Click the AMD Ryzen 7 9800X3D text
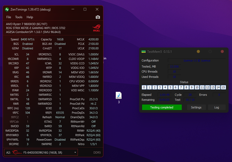The width and height of the screenshot is (232, 162). coord(27,24)
